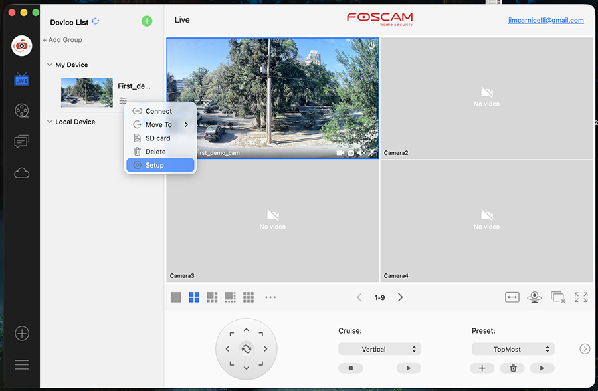Image resolution: width=598 pixels, height=391 pixels.
Task: Unmute audio on first_demo_cam
Action: coord(362,152)
